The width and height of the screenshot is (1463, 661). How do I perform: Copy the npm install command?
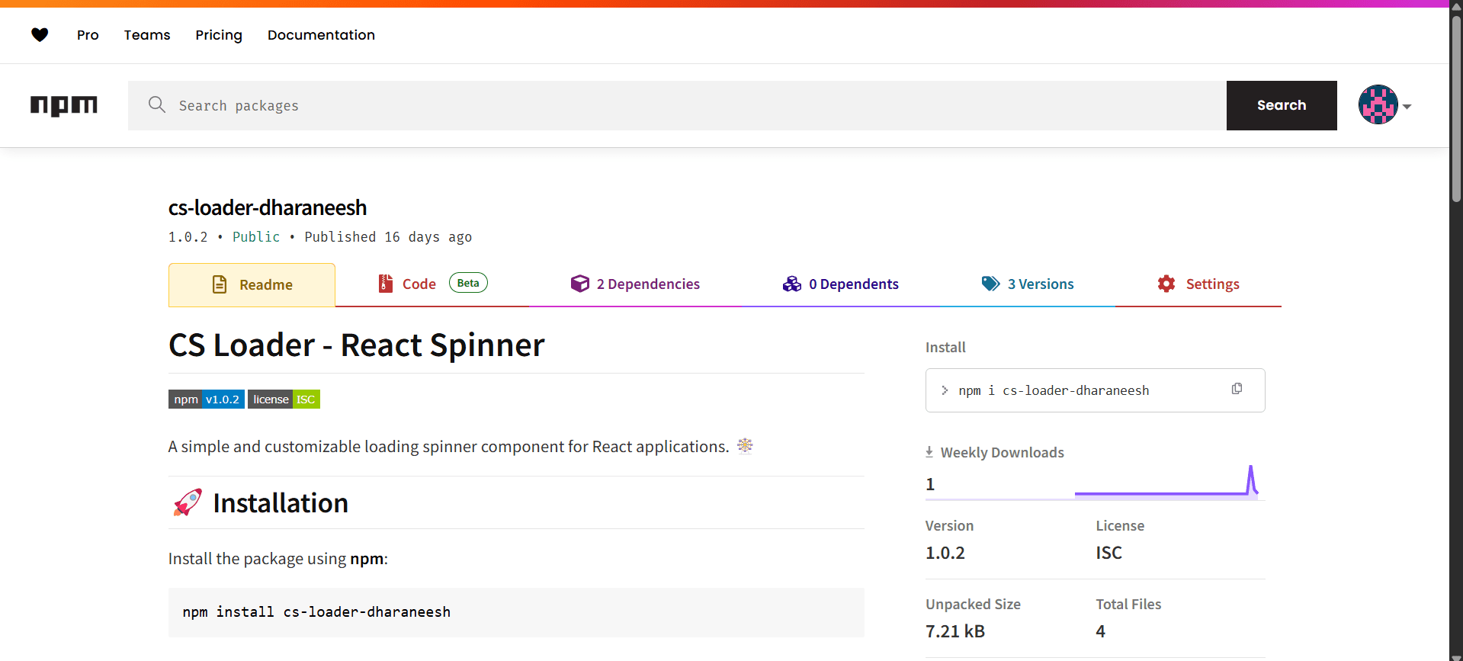tap(1236, 390)
